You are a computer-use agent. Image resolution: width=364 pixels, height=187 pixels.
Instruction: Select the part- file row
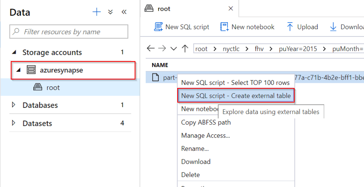pos(255,77)
